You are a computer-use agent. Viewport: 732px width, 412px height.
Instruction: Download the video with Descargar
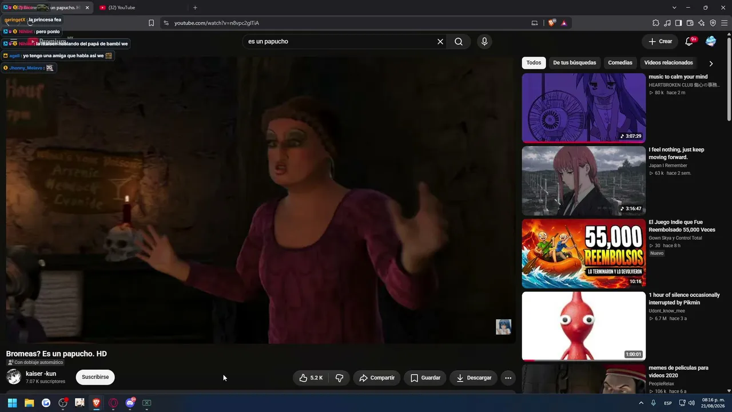point(474,378)
